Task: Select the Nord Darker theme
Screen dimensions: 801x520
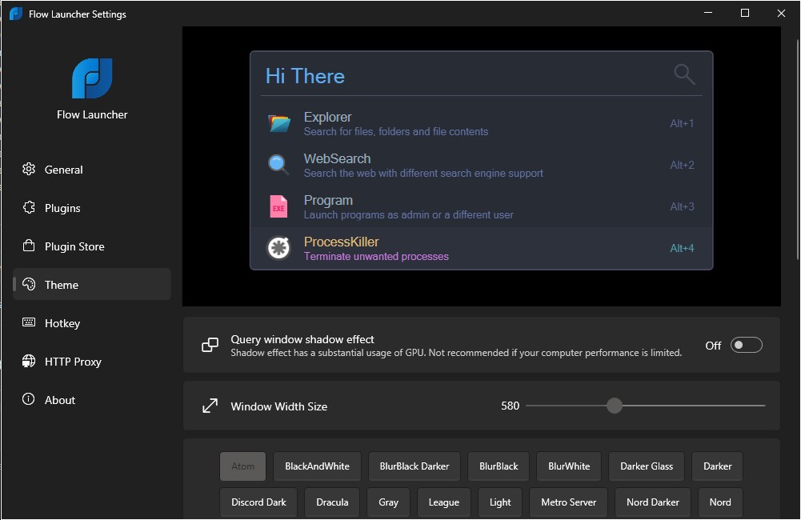Action: (x=652, y=502)
